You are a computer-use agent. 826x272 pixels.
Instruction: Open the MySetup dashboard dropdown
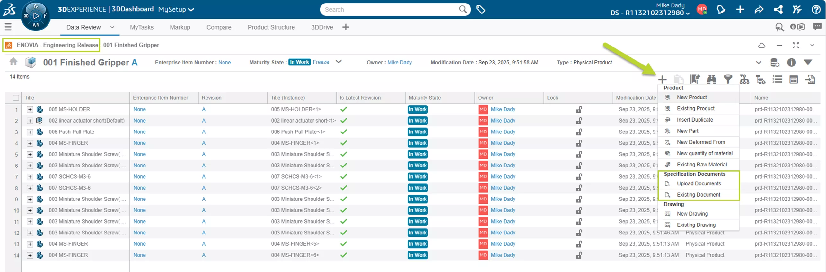(x=176, y=9)
